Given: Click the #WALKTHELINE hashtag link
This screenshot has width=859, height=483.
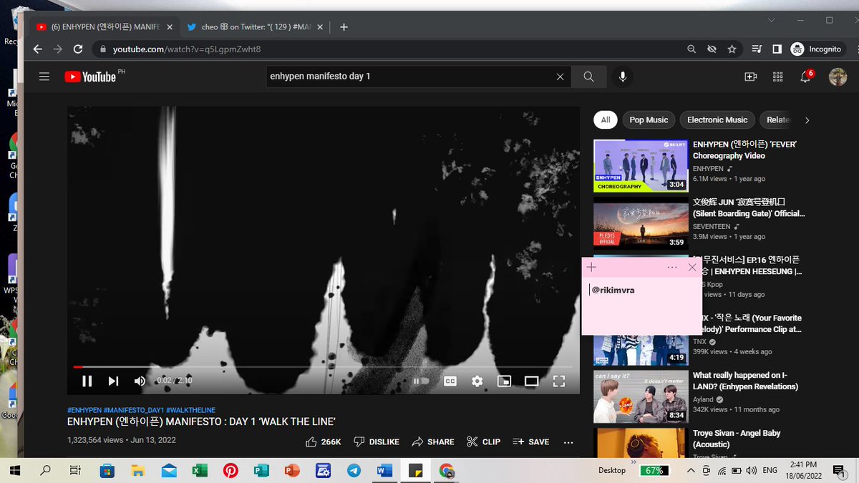Looking at the screenshot, I should pyautogui.click(x=191, y=410).
